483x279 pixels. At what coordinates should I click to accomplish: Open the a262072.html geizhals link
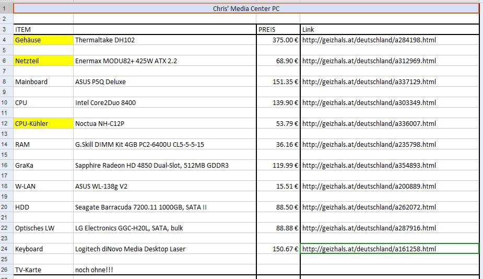[x=369, y=207]
